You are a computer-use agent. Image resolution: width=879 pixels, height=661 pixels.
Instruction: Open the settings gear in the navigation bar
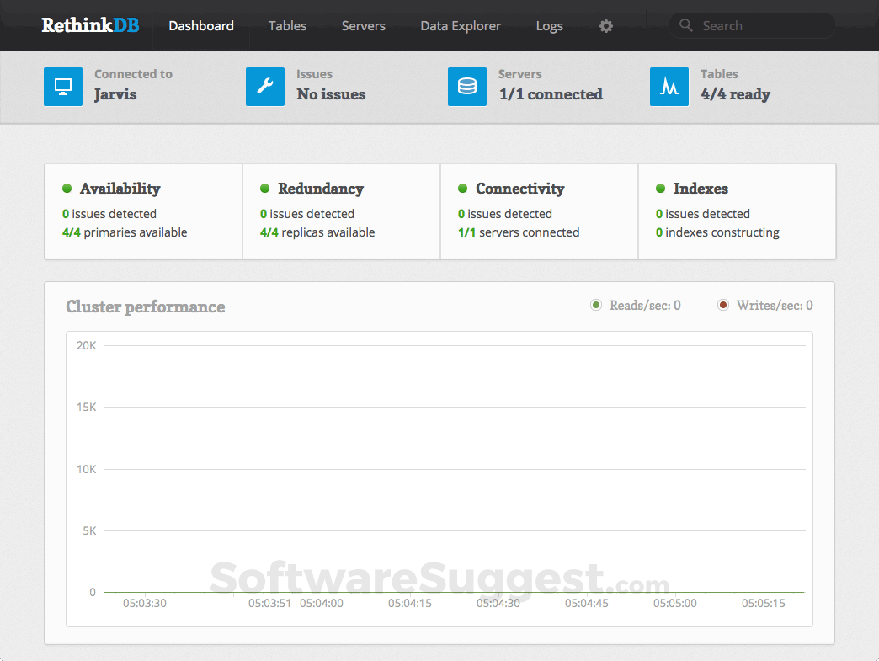605,26
